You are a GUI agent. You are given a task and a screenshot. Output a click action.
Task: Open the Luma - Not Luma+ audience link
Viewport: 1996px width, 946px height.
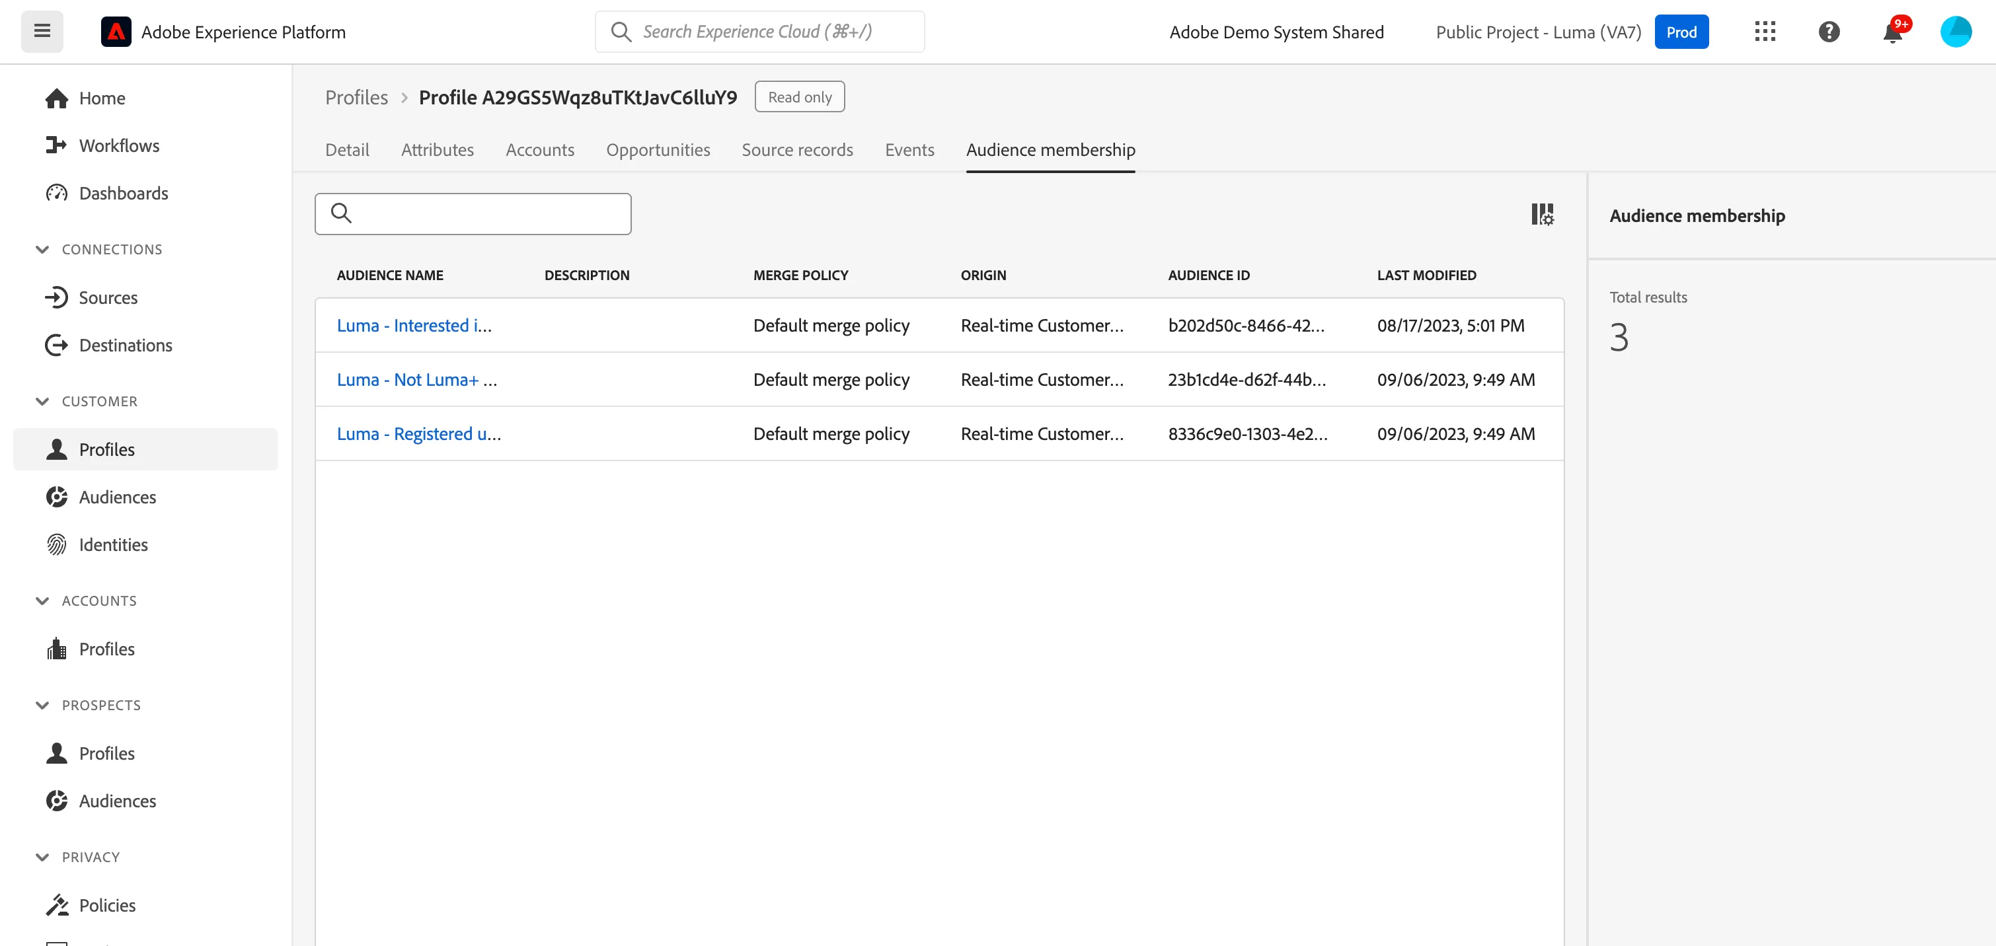coord(417,380)
